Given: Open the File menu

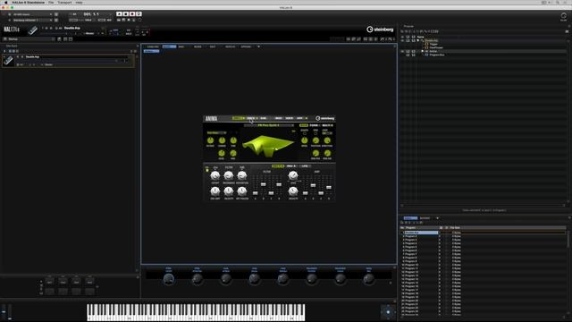Looking at the screenshot, I should [x=51, y=2].
